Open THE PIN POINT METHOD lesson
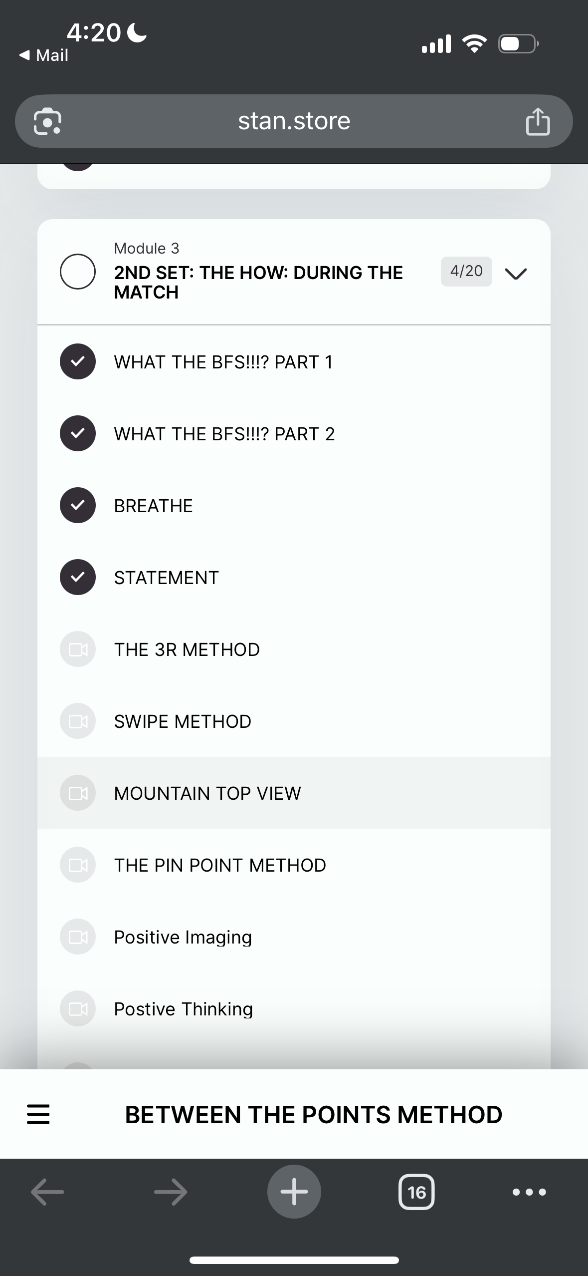Viewport: 588px width, 1276px height. point(220,865)
